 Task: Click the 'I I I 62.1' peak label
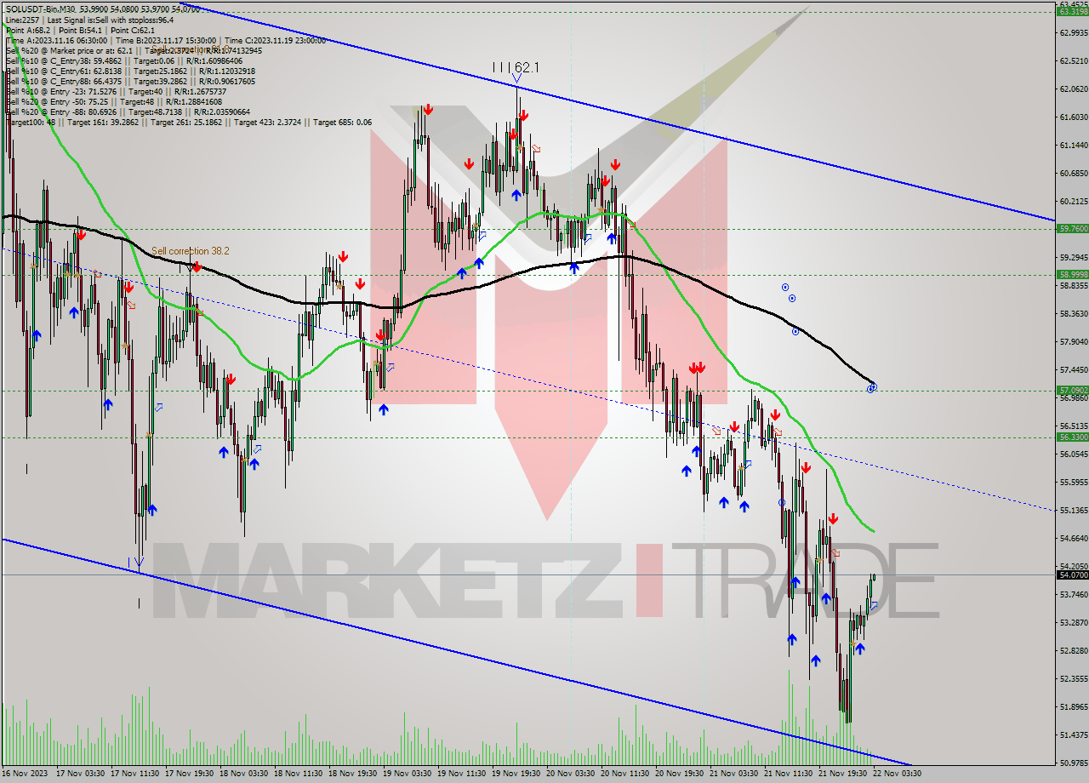coord(516,66)
